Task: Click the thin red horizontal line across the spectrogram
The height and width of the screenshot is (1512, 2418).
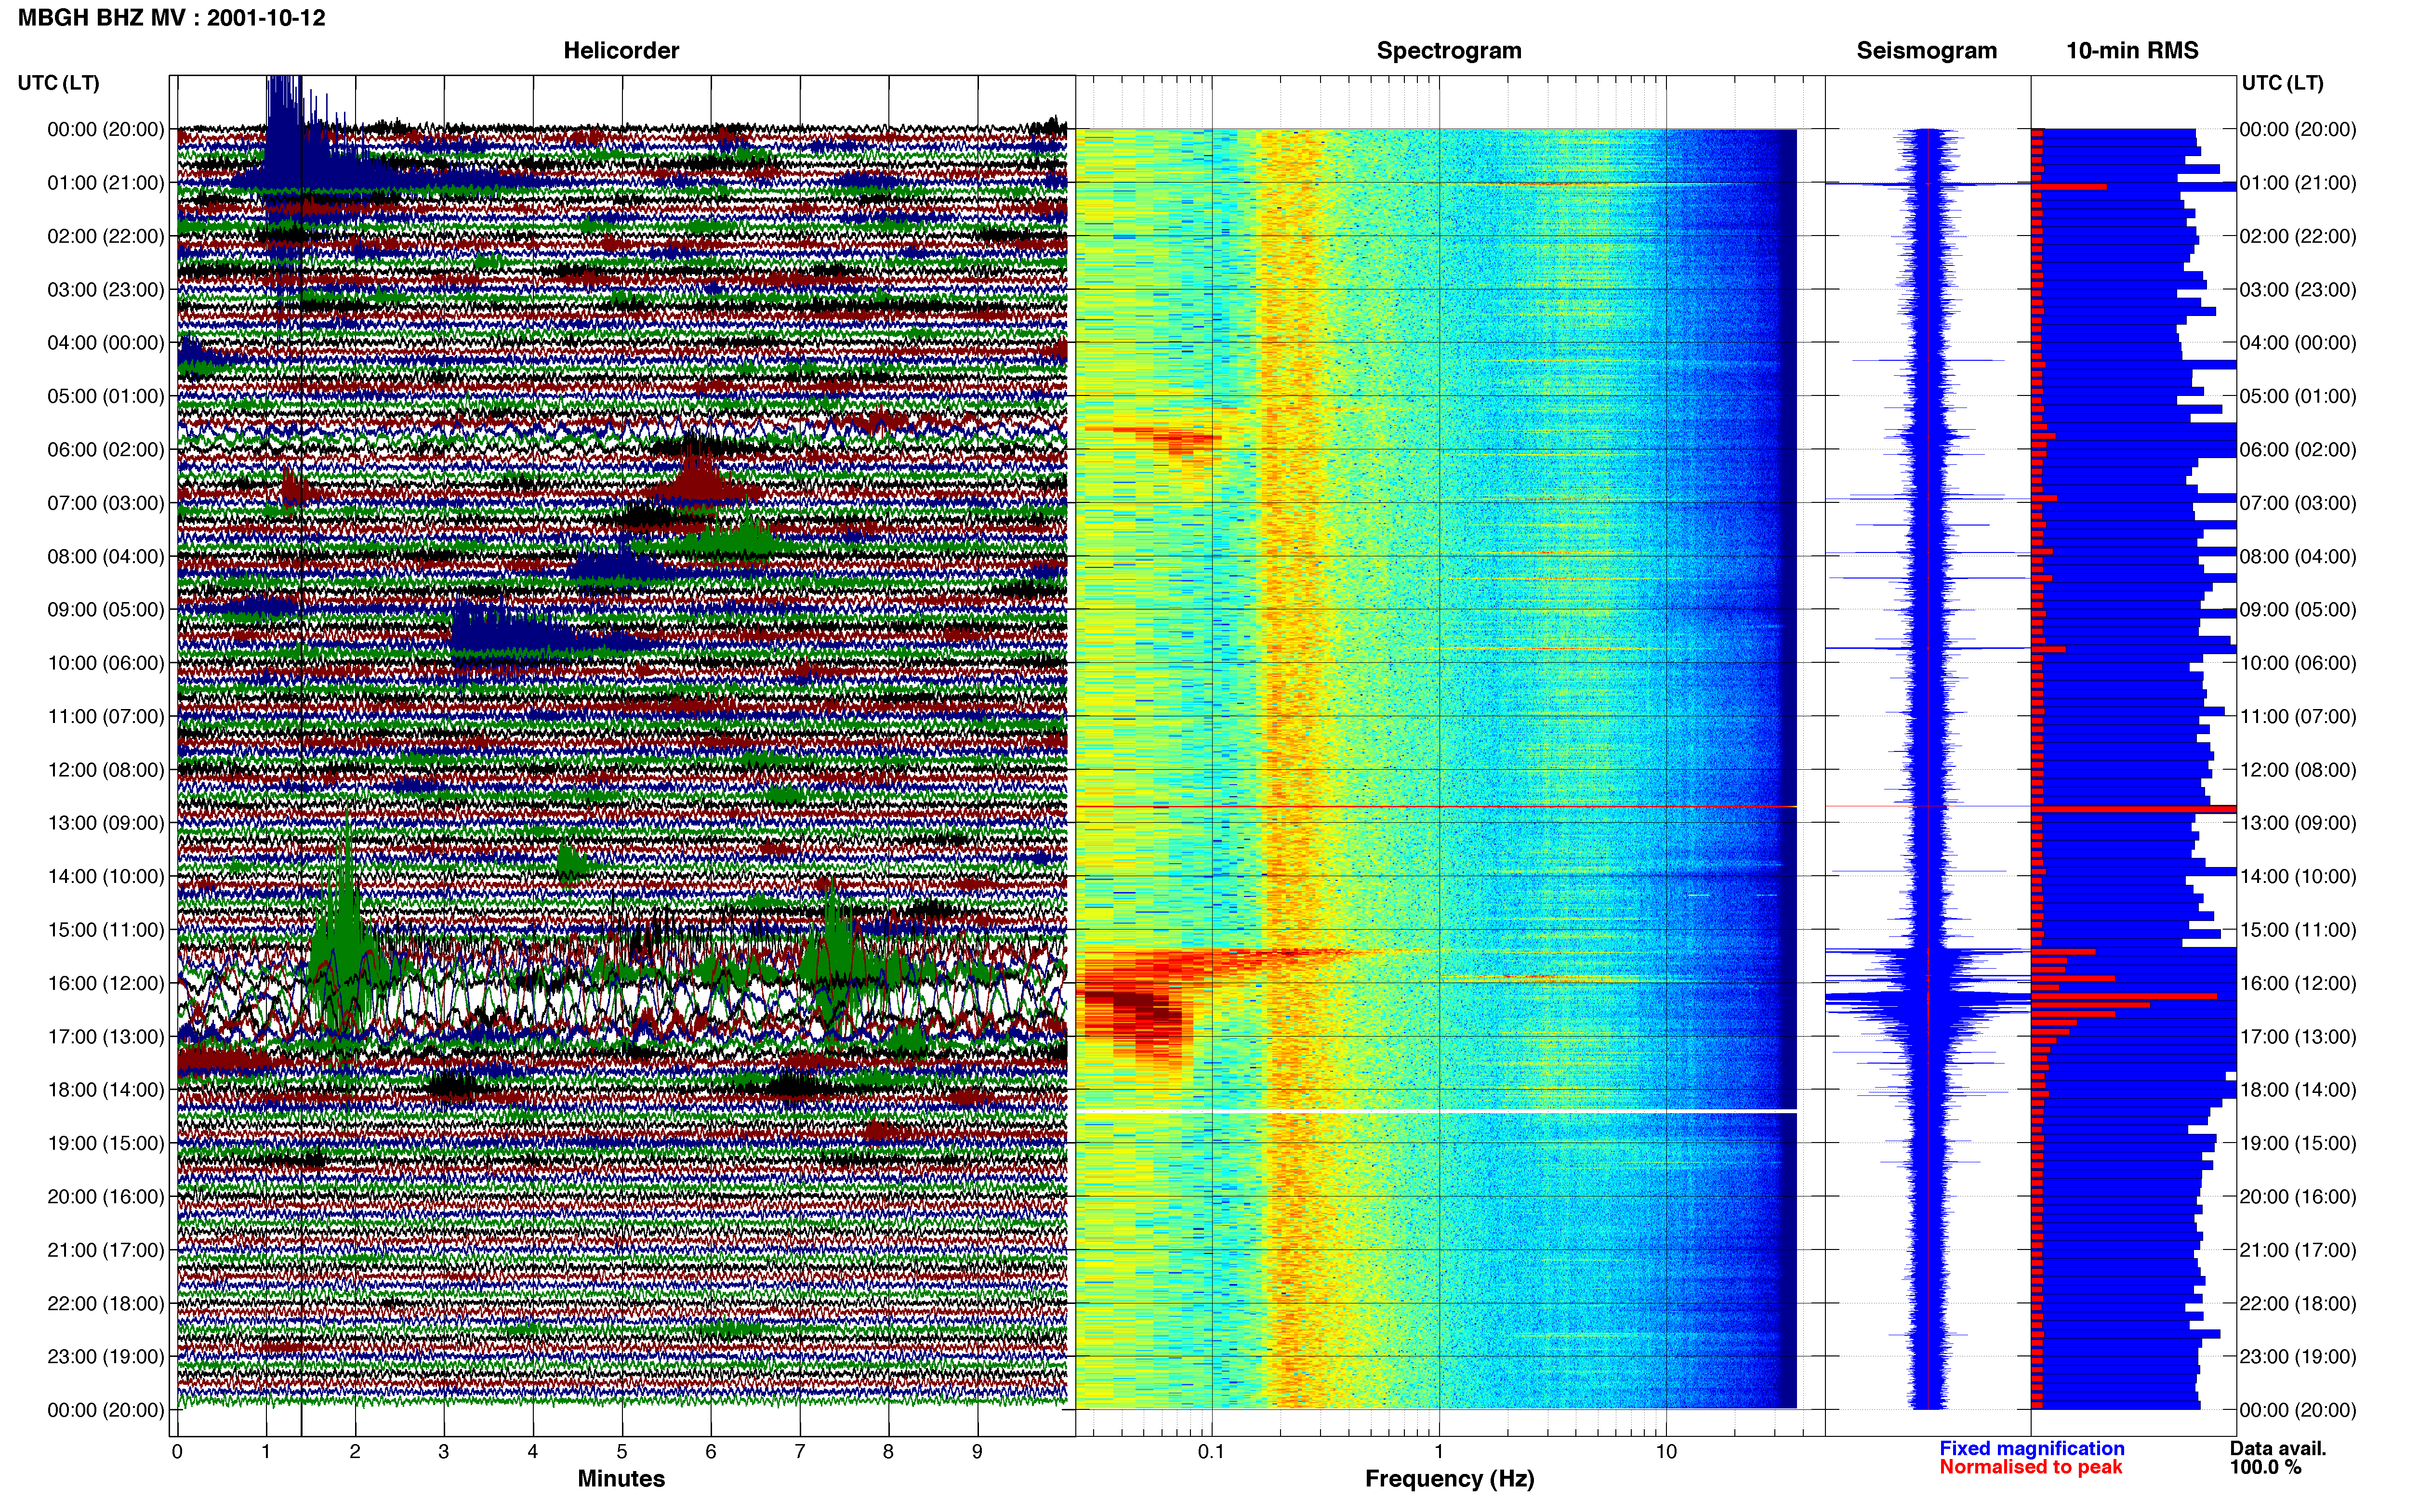Action: pyautogui.click(x=1436, y=807)
